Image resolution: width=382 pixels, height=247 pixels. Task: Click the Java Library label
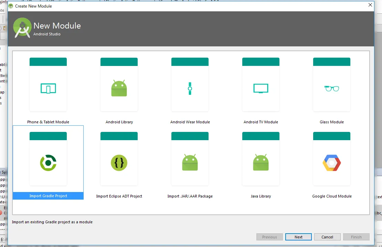click(261, 196)
